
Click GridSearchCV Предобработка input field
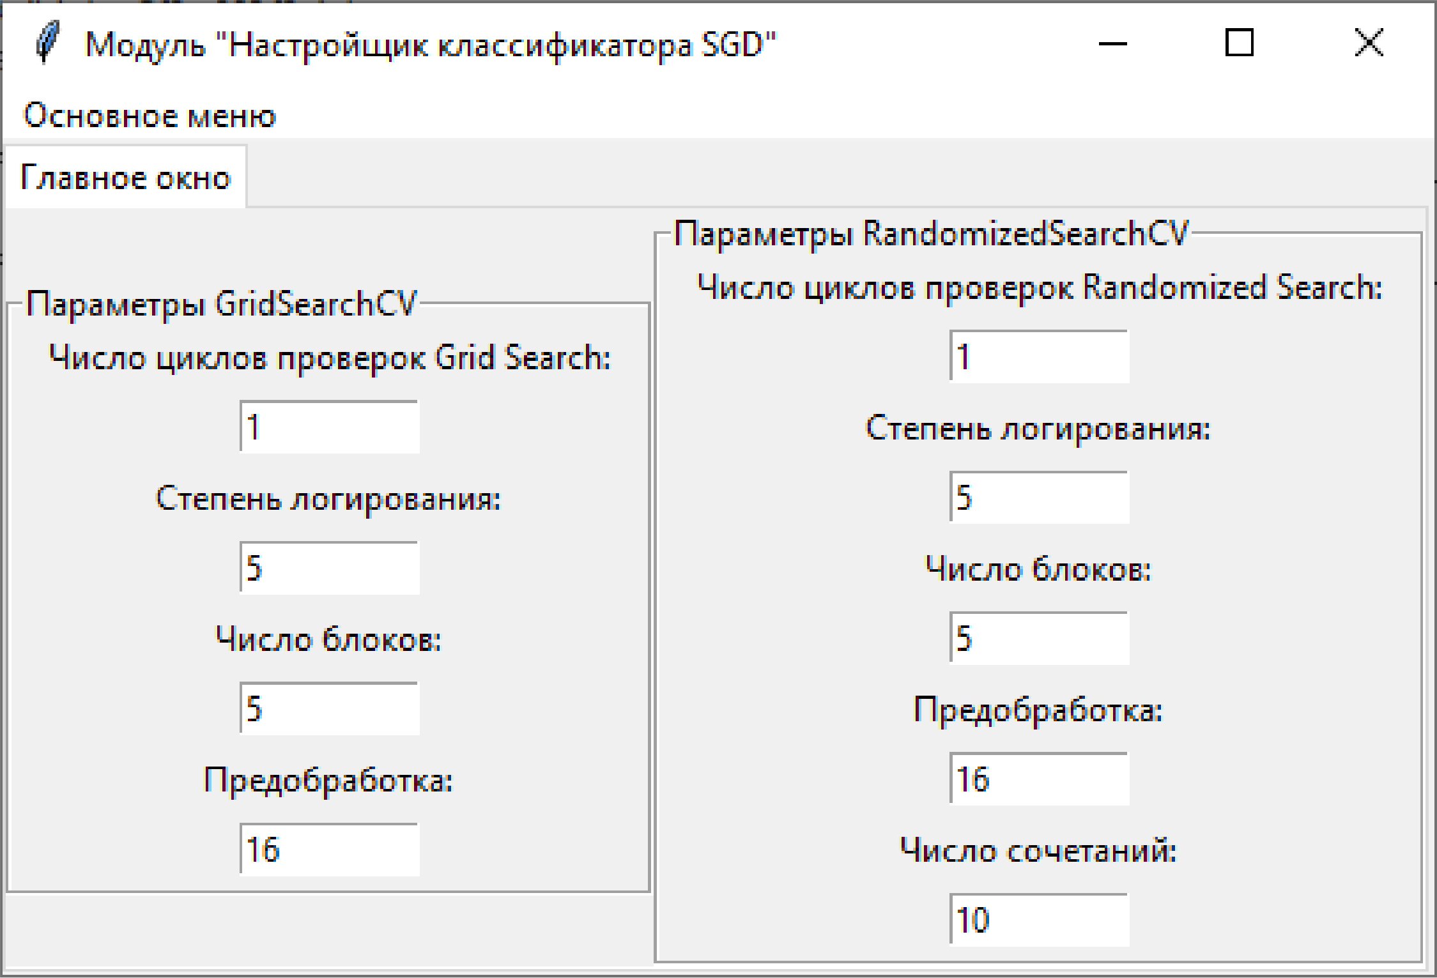tap(330, 849)
